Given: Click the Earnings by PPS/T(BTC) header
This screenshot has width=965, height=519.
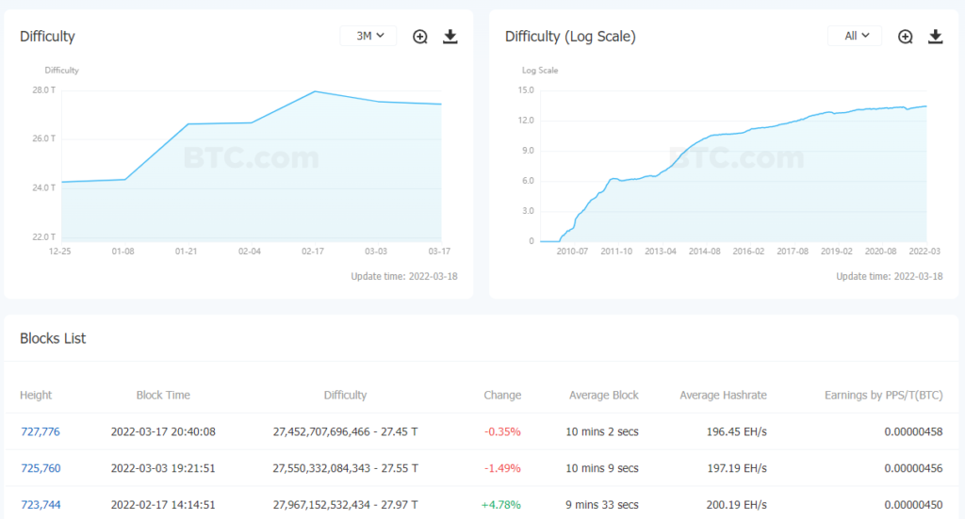Looking at the screenshot, I should point(884,396).
